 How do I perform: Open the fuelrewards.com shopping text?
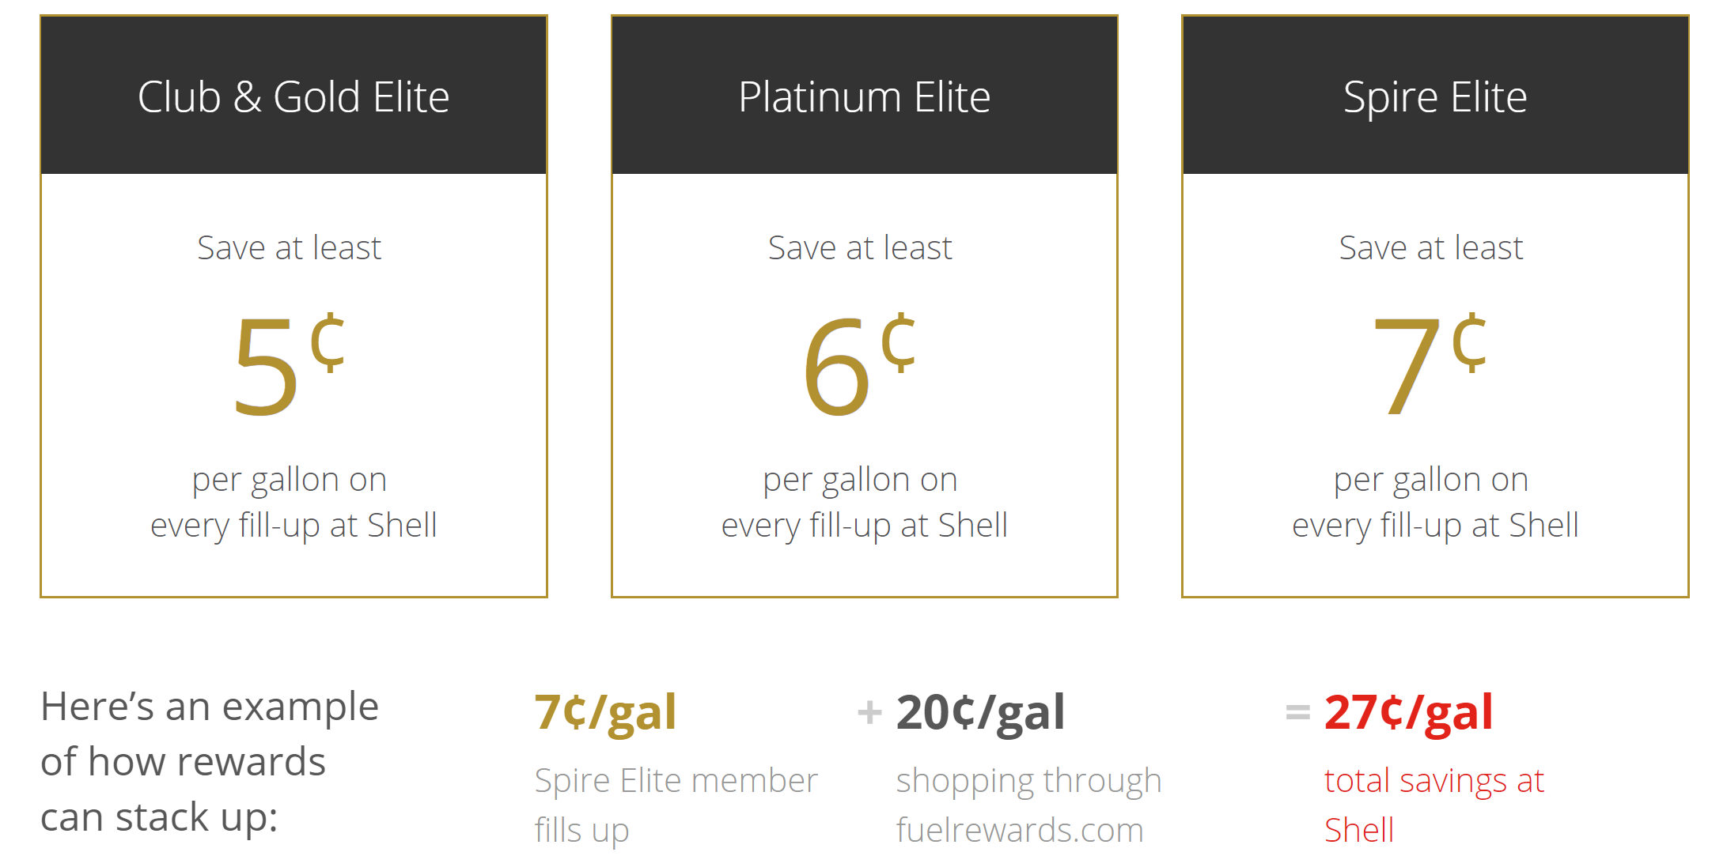tap(1020, 830)
